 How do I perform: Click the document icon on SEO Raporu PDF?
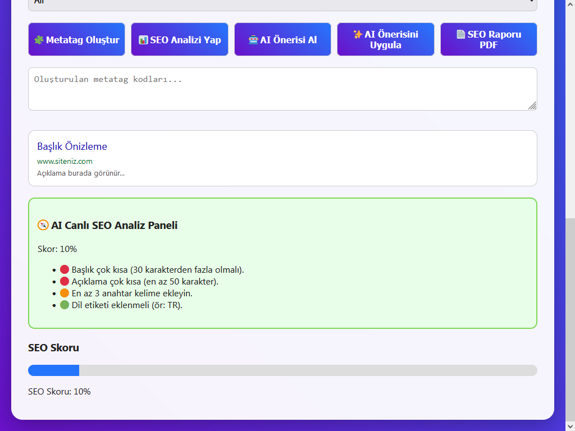coord(461,34)
